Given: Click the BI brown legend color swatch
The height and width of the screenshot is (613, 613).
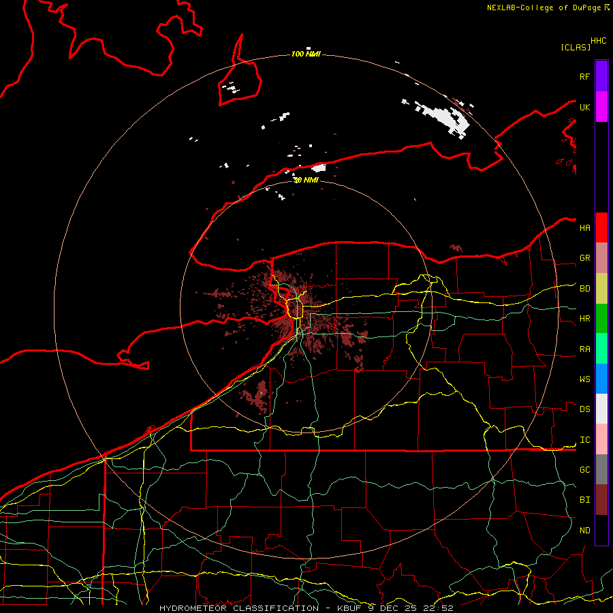Looking at the screenshot, I should click(601, 500).
